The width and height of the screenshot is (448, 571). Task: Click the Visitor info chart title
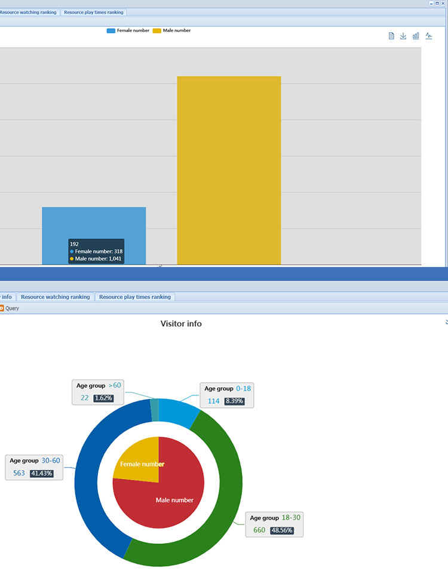[x=181, y=323]
